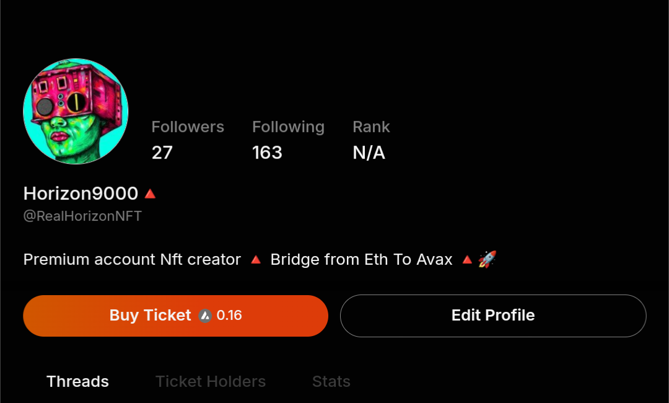Click the @RealHorizonNFT handle

click(82, 216)
